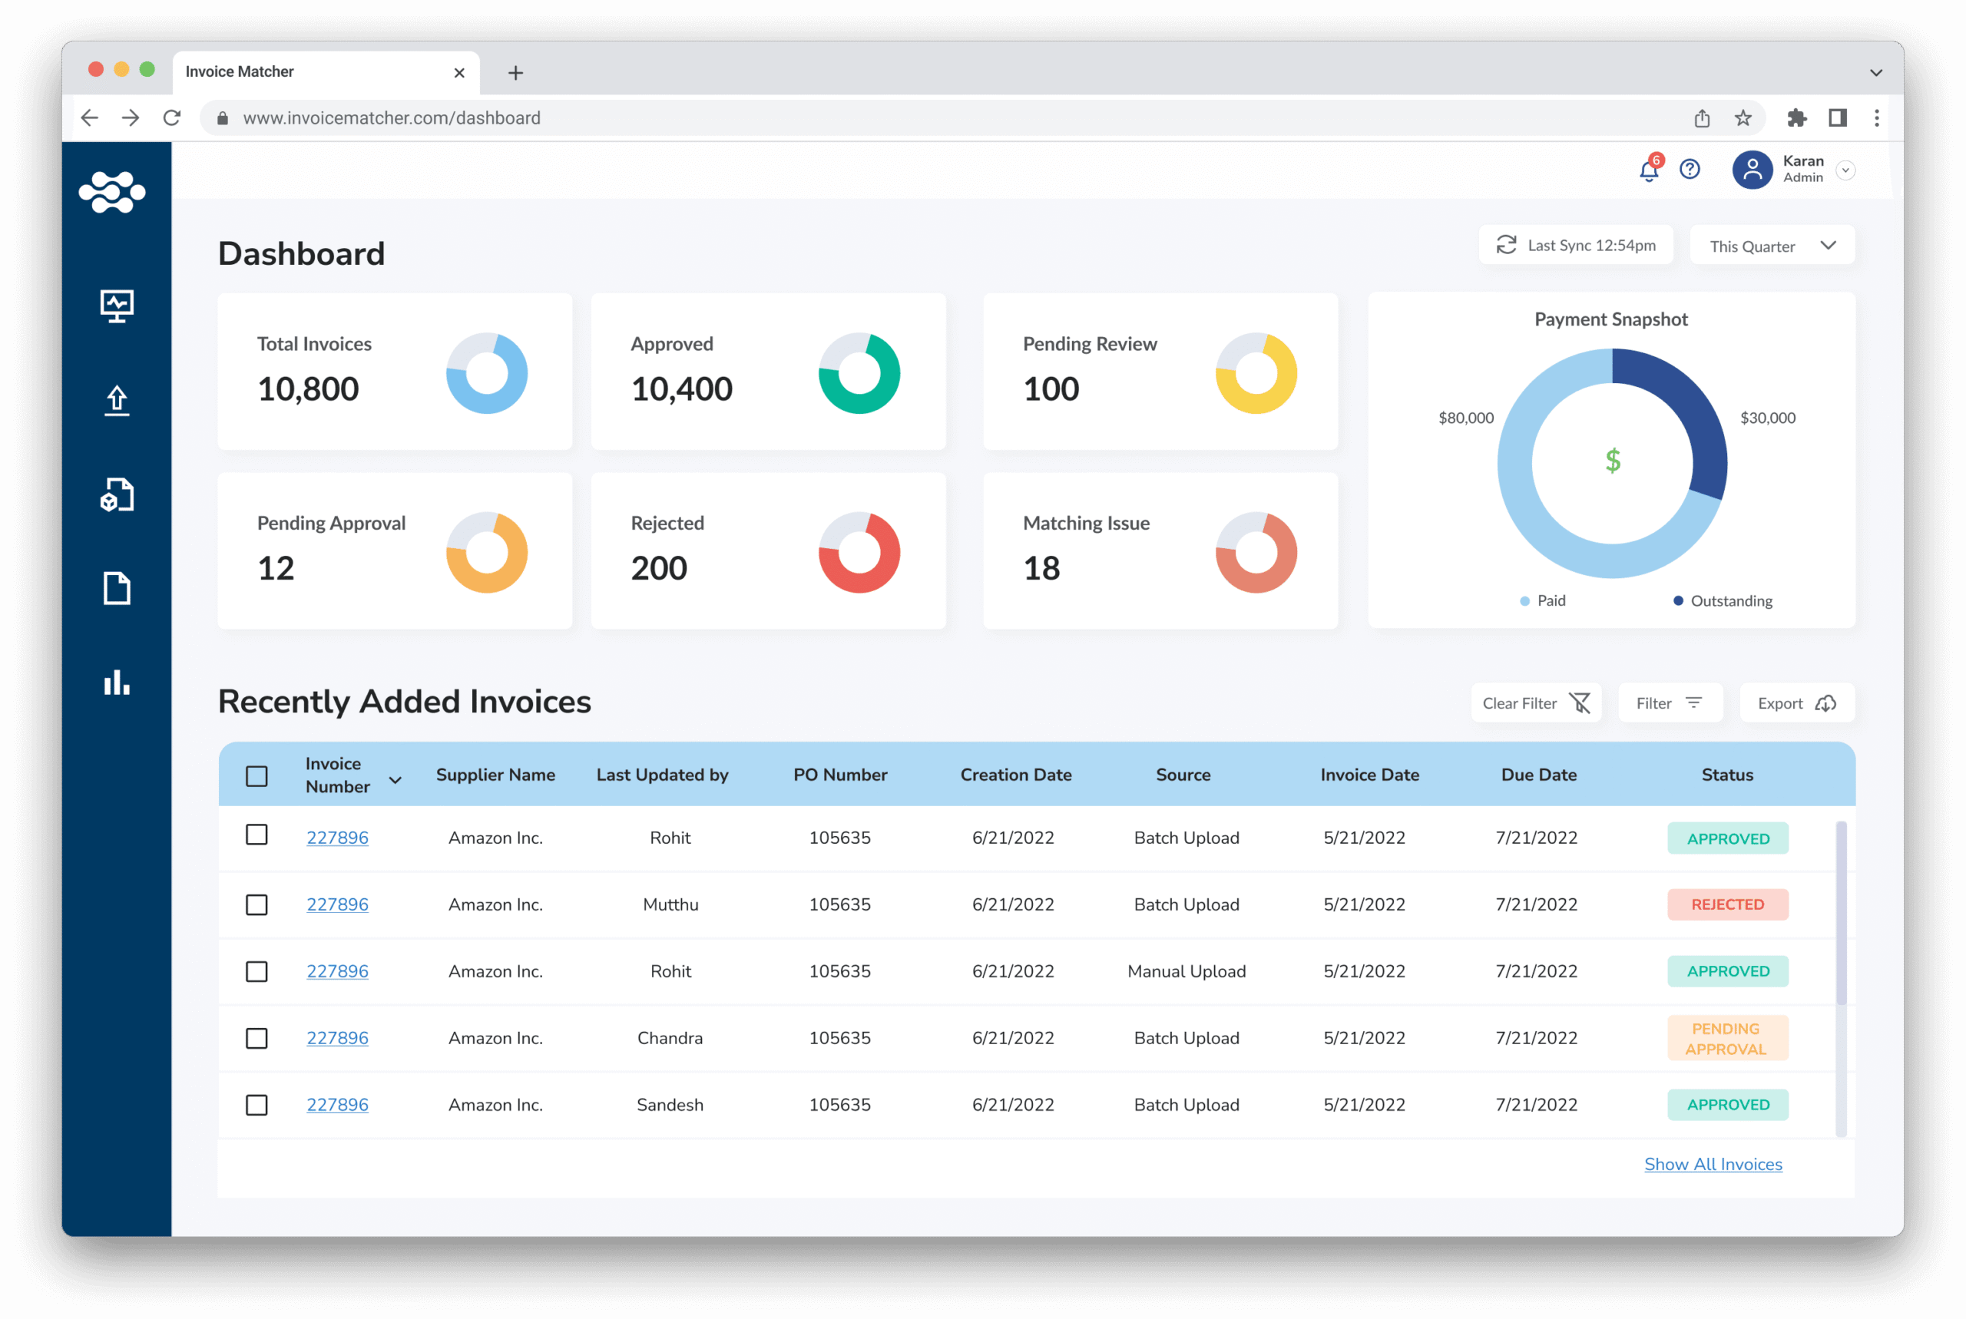Expand the Invoice Number sort chevron
Image resolution: width=1966 pixels, height=1319 pixels.
[396, 781]
